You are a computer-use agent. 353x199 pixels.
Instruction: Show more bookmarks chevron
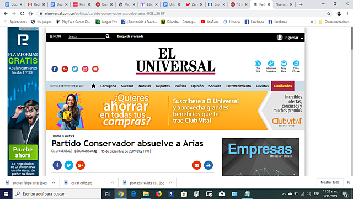(x=312, y=22)
